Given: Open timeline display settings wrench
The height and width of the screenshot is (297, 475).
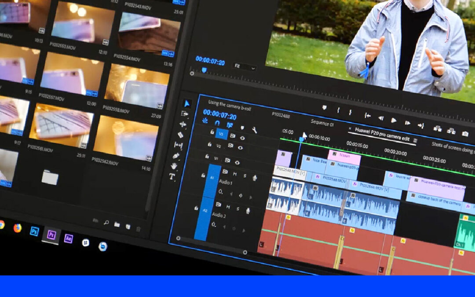Looking at the screenshot, I should click(255, 130).
